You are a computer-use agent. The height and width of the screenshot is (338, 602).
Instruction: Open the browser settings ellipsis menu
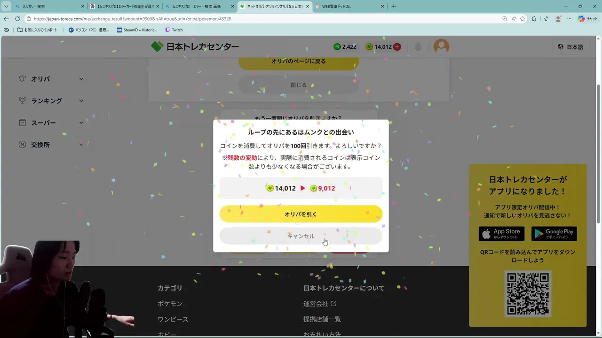click(570, 19)
